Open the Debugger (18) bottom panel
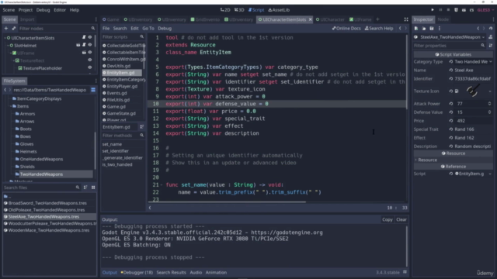Viewport: 497px width, 279px height. [137, 272]
